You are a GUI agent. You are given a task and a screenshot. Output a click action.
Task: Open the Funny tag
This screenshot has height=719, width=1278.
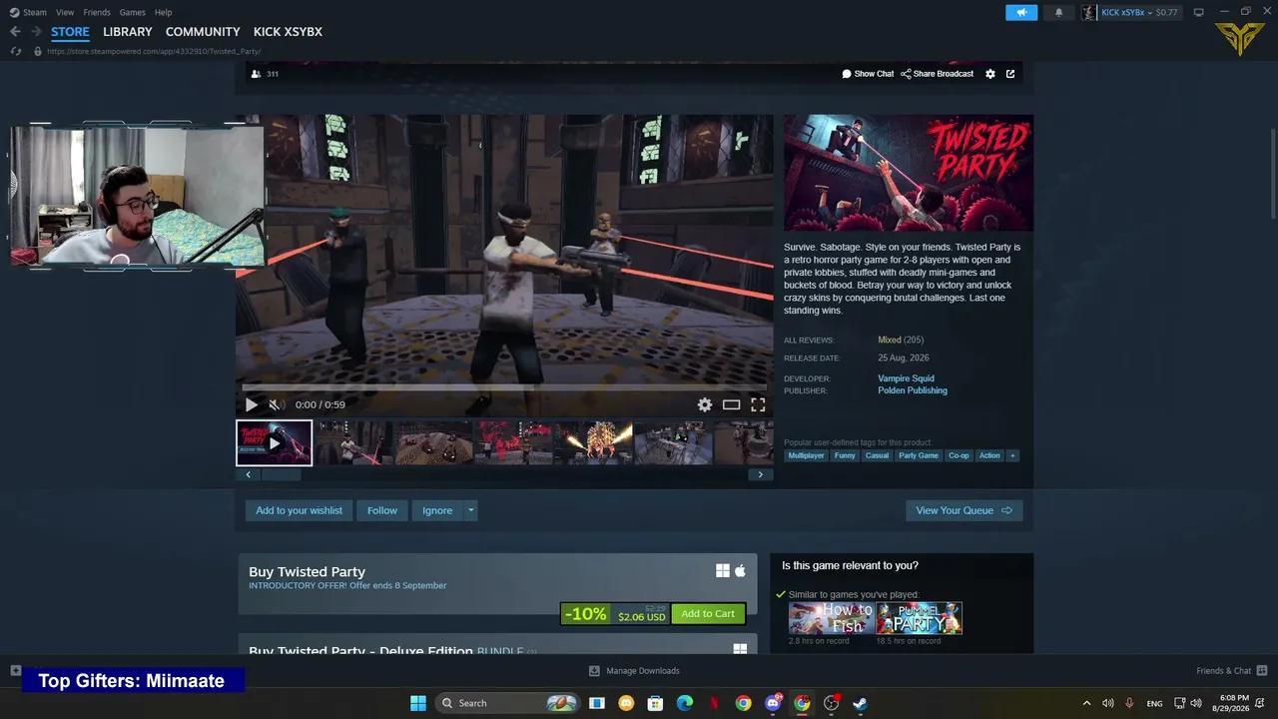click(845, 455)
